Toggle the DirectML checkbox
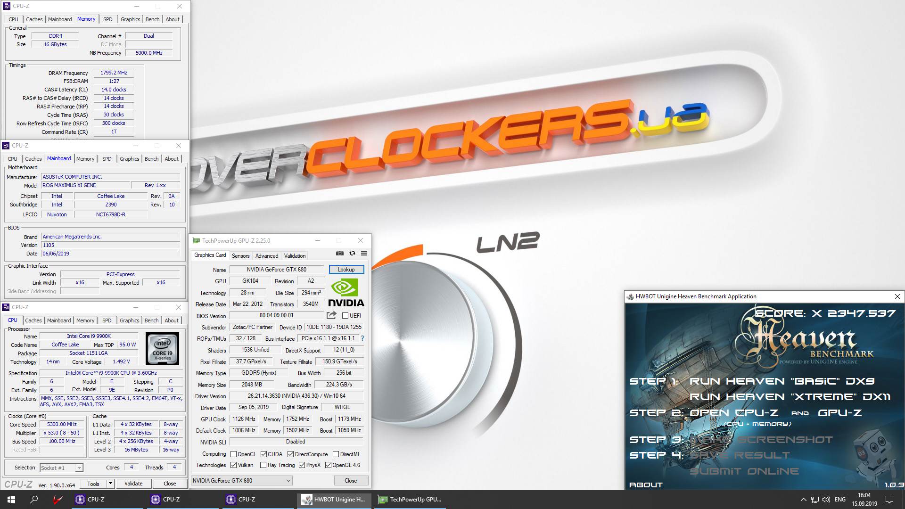Image resolution: width=905 pixels, height=509 pixels. click(x=336, y=454)
